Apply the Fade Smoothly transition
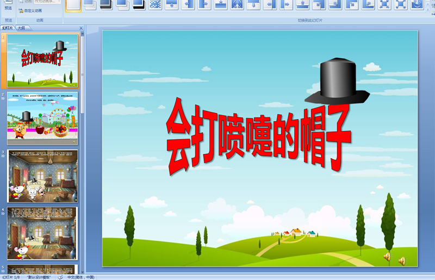 (x=90, y=4)
